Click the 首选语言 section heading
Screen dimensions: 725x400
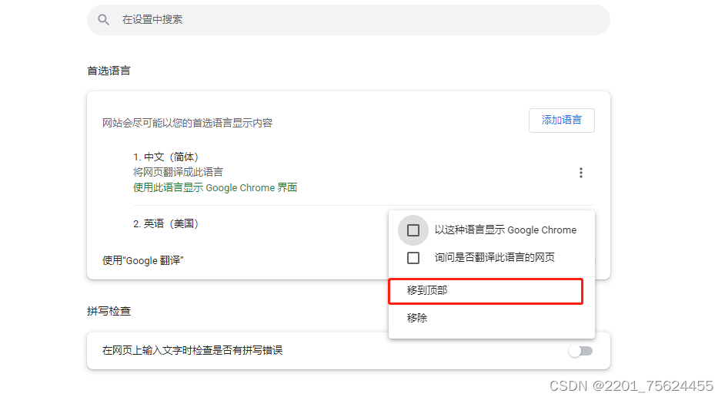click(109, 71)
